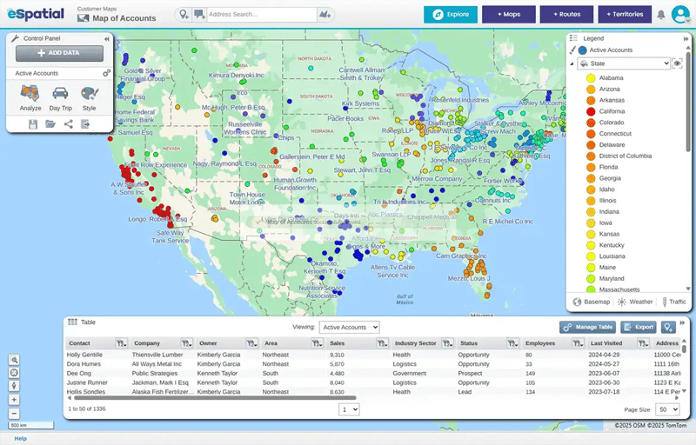Open the Analyze tool in Control Panel

point(30,96)
